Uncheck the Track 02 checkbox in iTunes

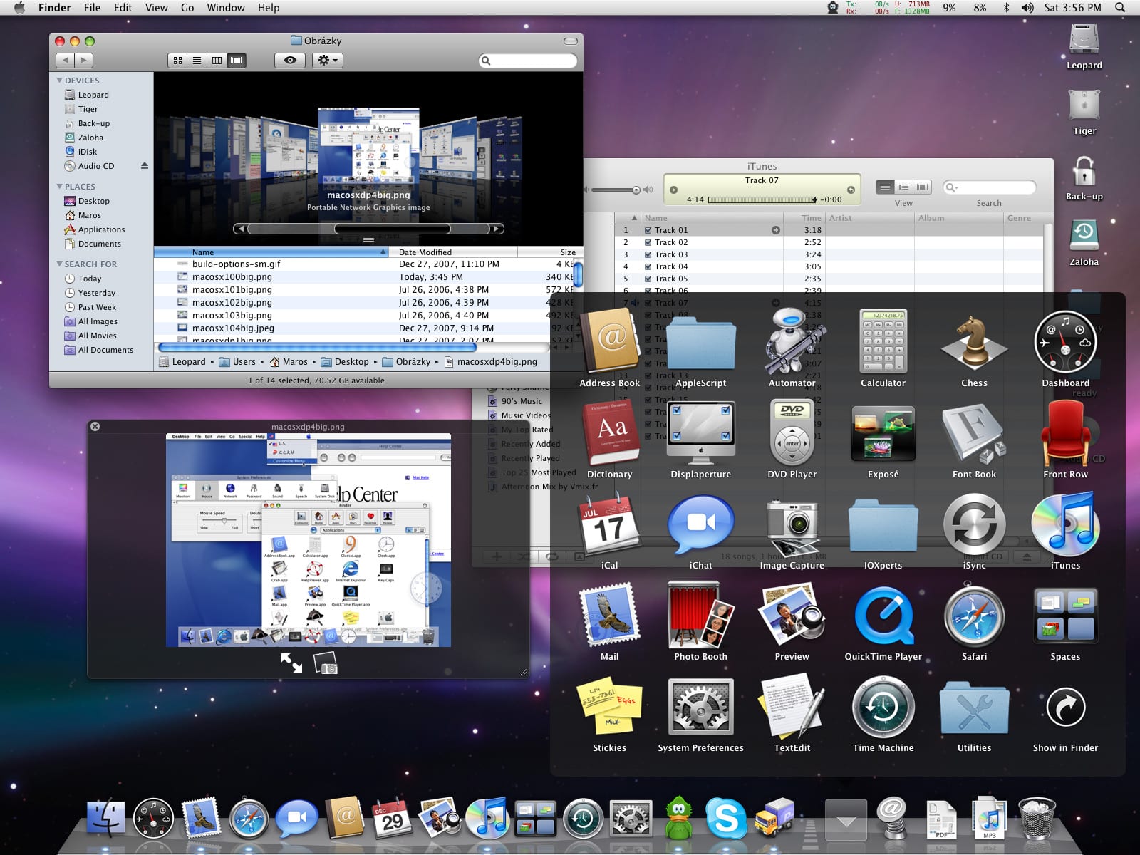point(648,242)
